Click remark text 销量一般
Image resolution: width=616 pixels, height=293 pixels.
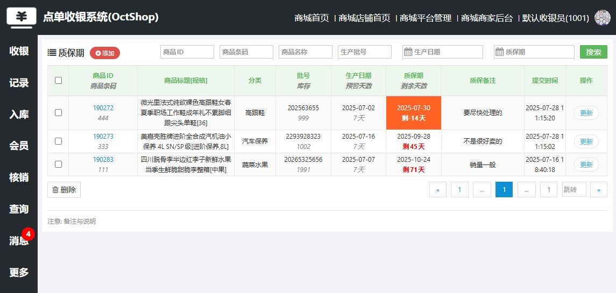pos(483,165)
